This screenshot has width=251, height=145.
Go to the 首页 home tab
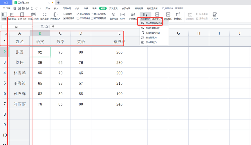pos(6,3)
